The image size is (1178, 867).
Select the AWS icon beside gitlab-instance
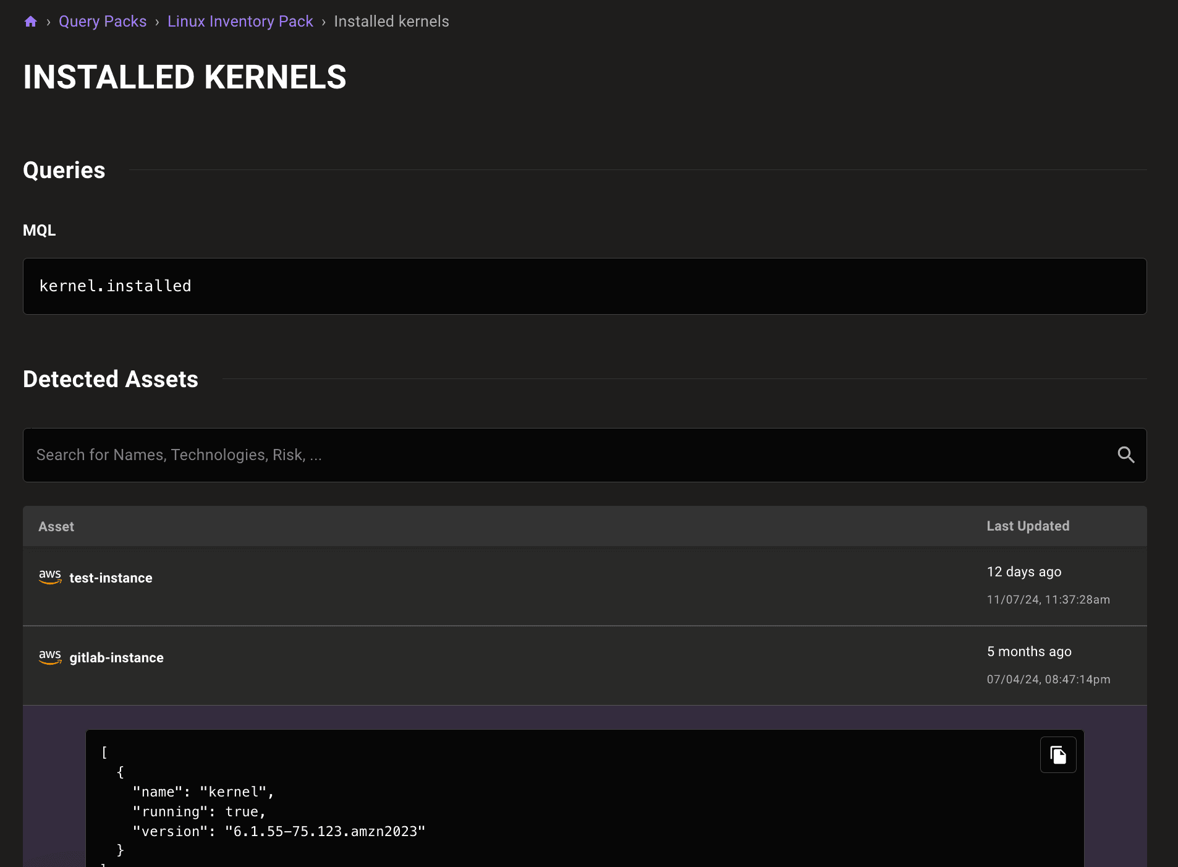click(50, 657)
